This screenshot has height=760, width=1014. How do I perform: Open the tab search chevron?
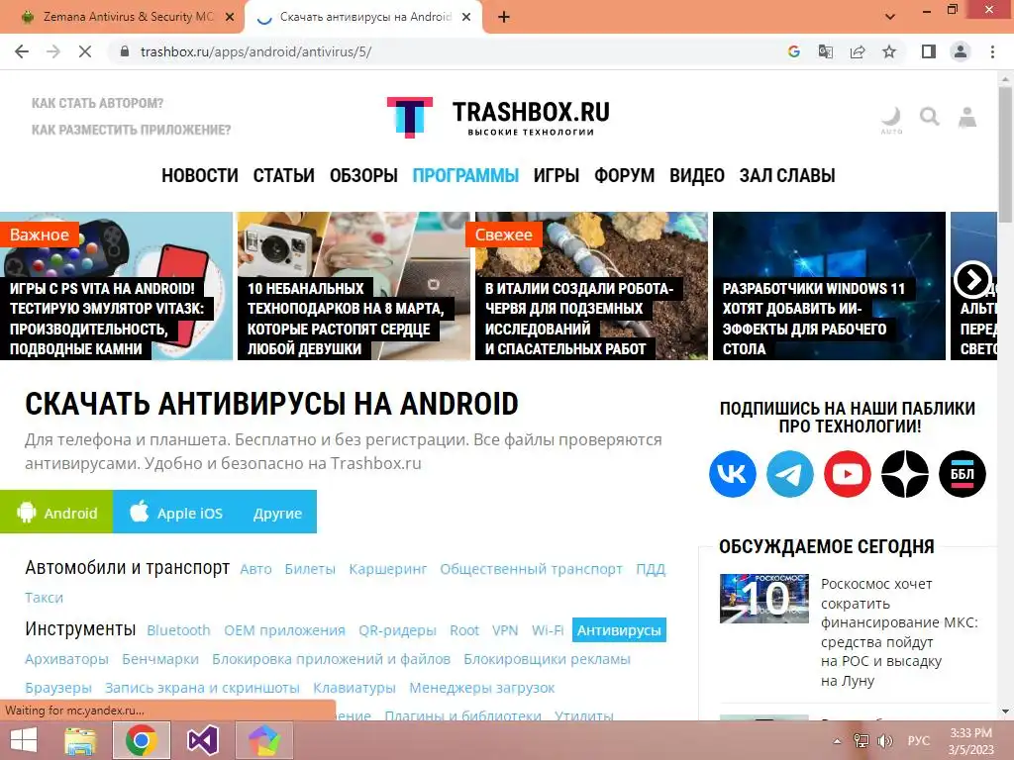coord(890,17)
